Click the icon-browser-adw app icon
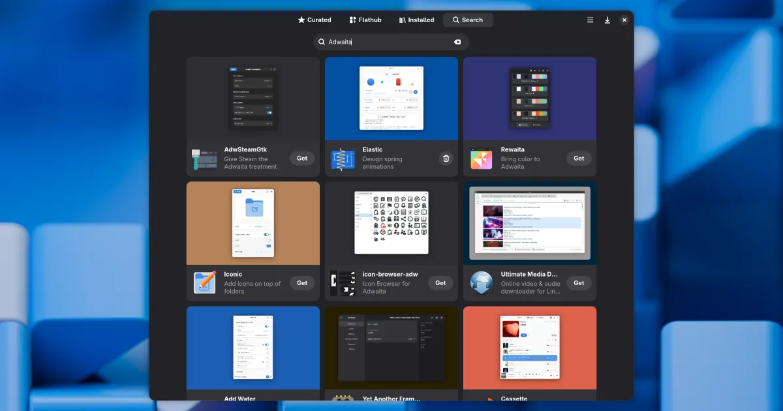The image size is (783, 411). coord(343,283)
